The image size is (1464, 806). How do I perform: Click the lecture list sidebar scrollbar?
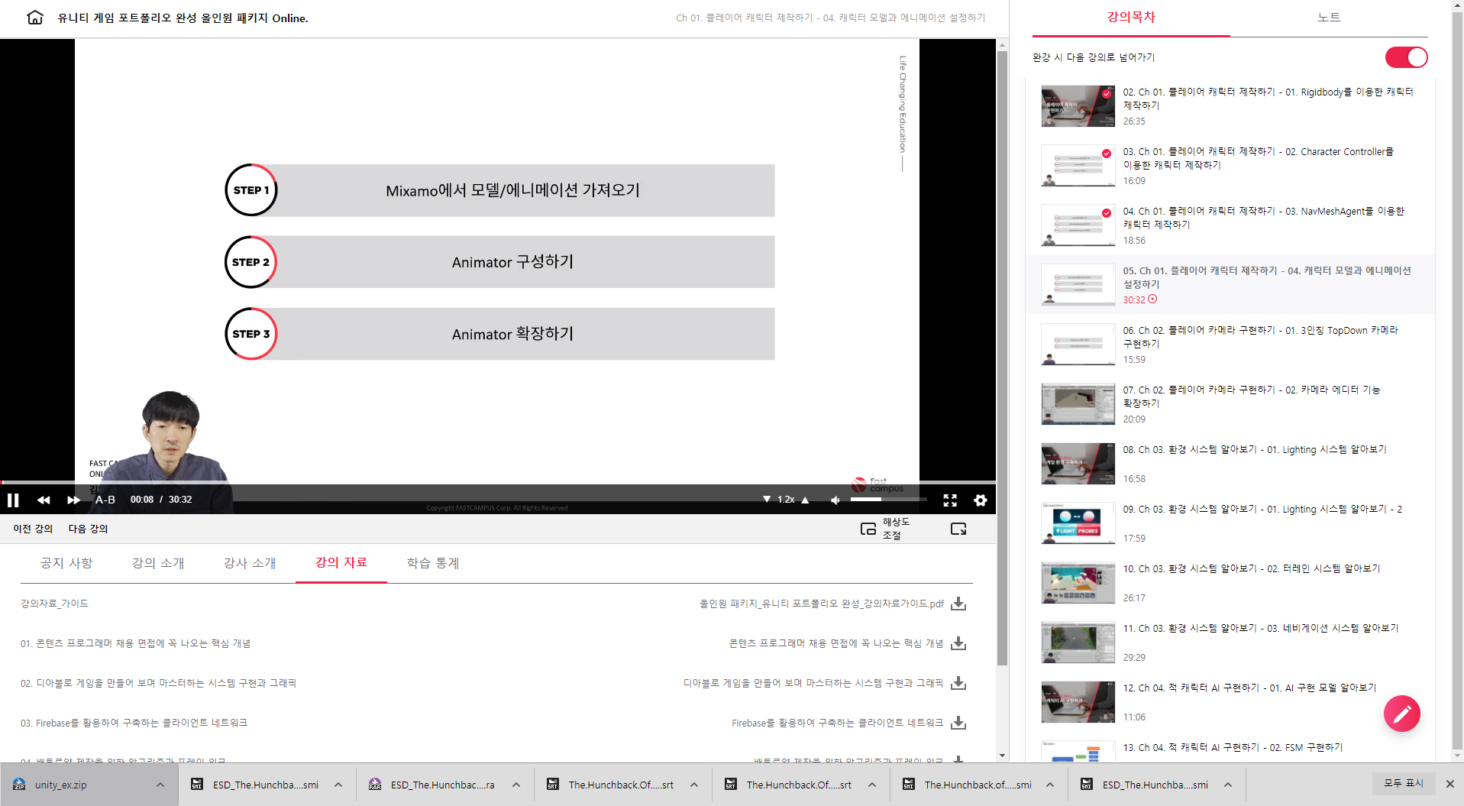(1457, 382)
